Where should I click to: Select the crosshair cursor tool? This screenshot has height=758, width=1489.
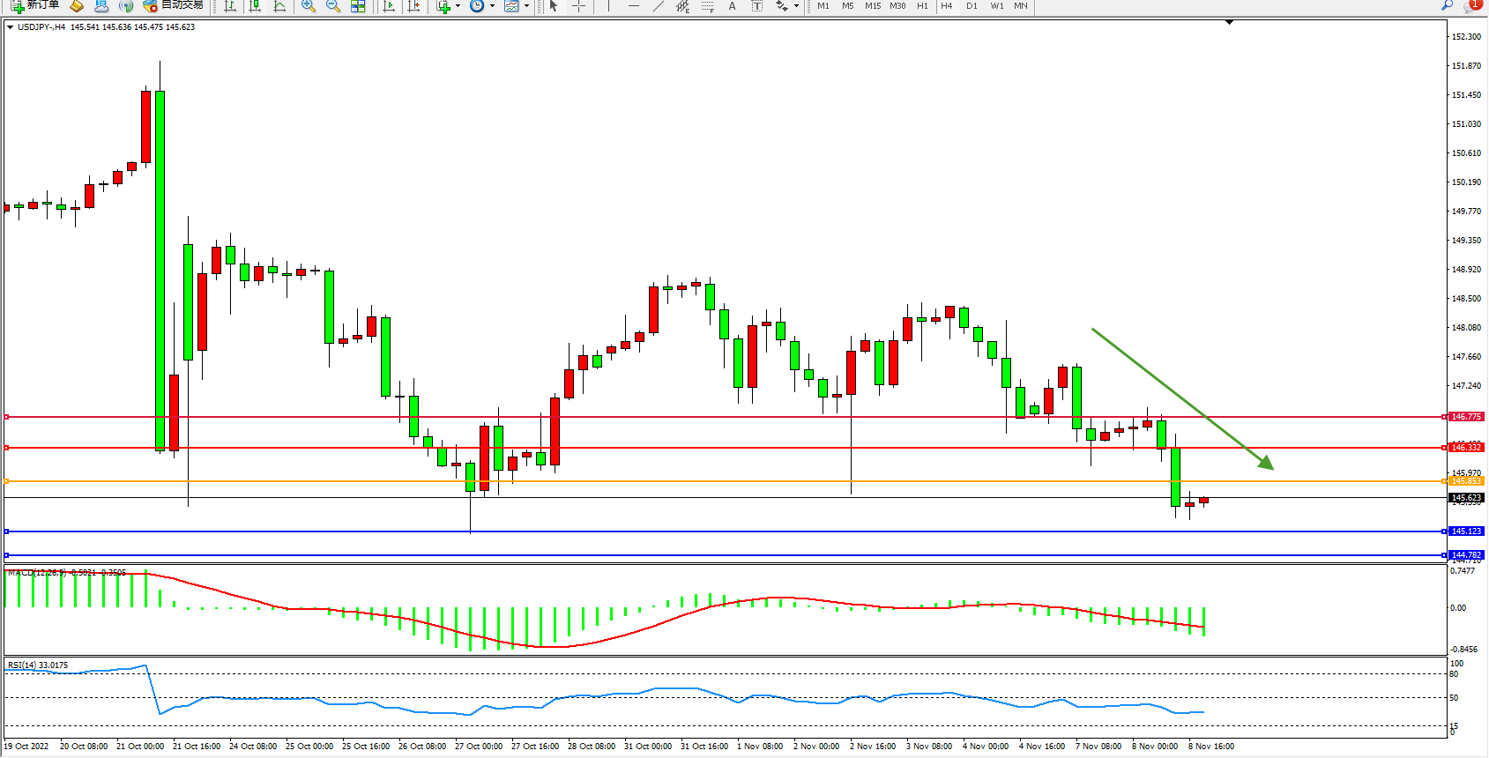click(x=578, y=6)
